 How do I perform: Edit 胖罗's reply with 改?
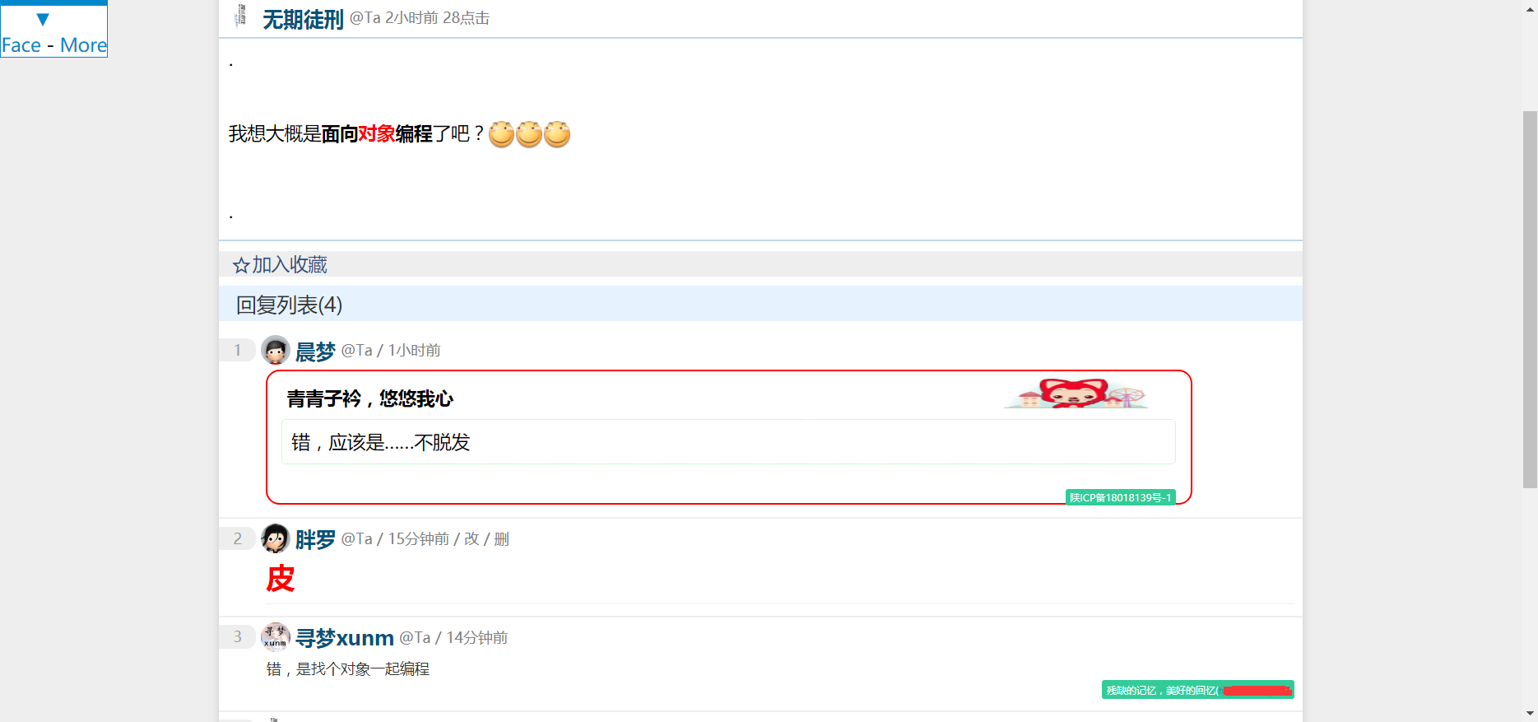[x=472, y=538]
